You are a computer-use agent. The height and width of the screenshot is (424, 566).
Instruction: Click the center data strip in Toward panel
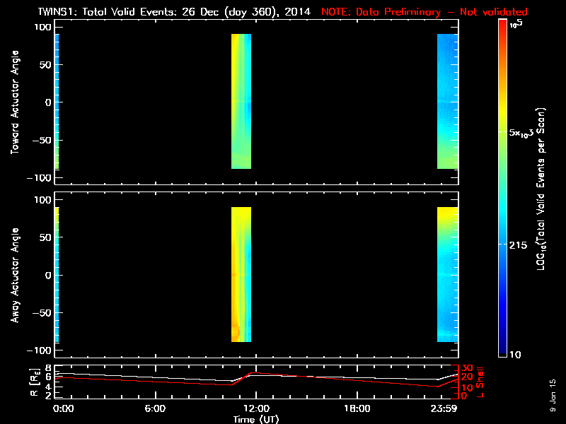(241, 102)
